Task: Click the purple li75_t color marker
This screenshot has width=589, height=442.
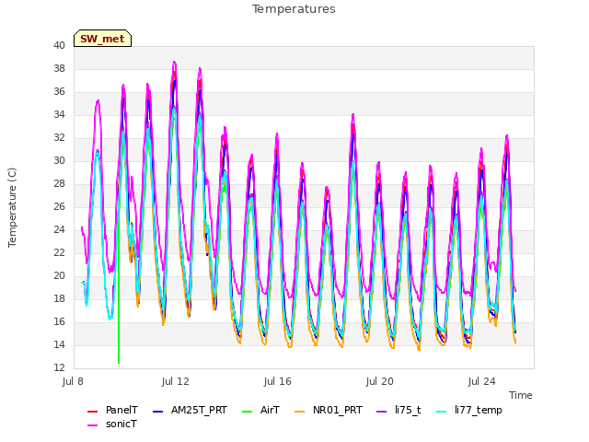Action: (x=382, y=412)
